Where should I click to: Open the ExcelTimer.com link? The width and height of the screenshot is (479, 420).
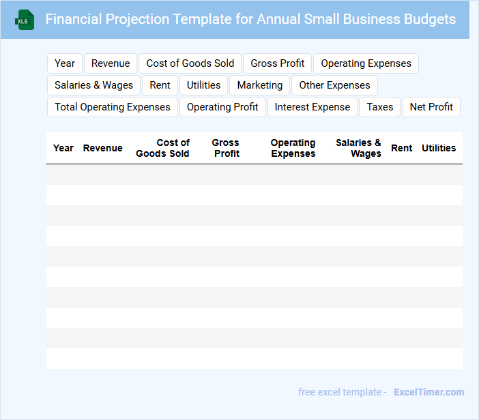429,392
